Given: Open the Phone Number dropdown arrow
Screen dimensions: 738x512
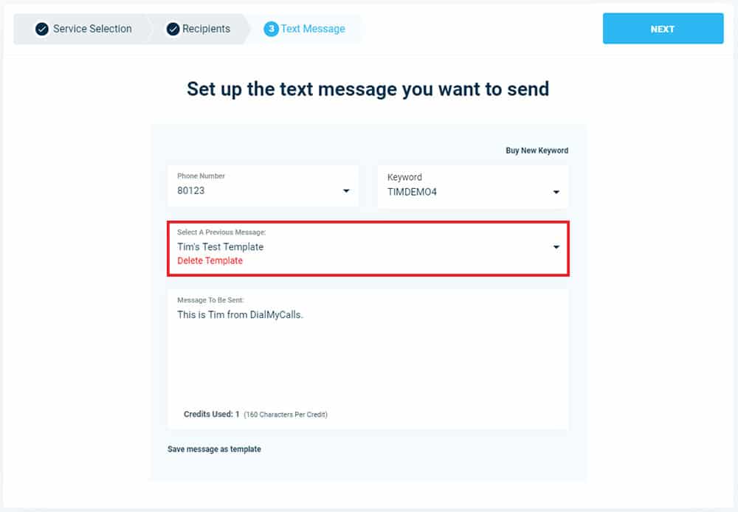Looking at the screenshot, I should click(x=346, y=190).
